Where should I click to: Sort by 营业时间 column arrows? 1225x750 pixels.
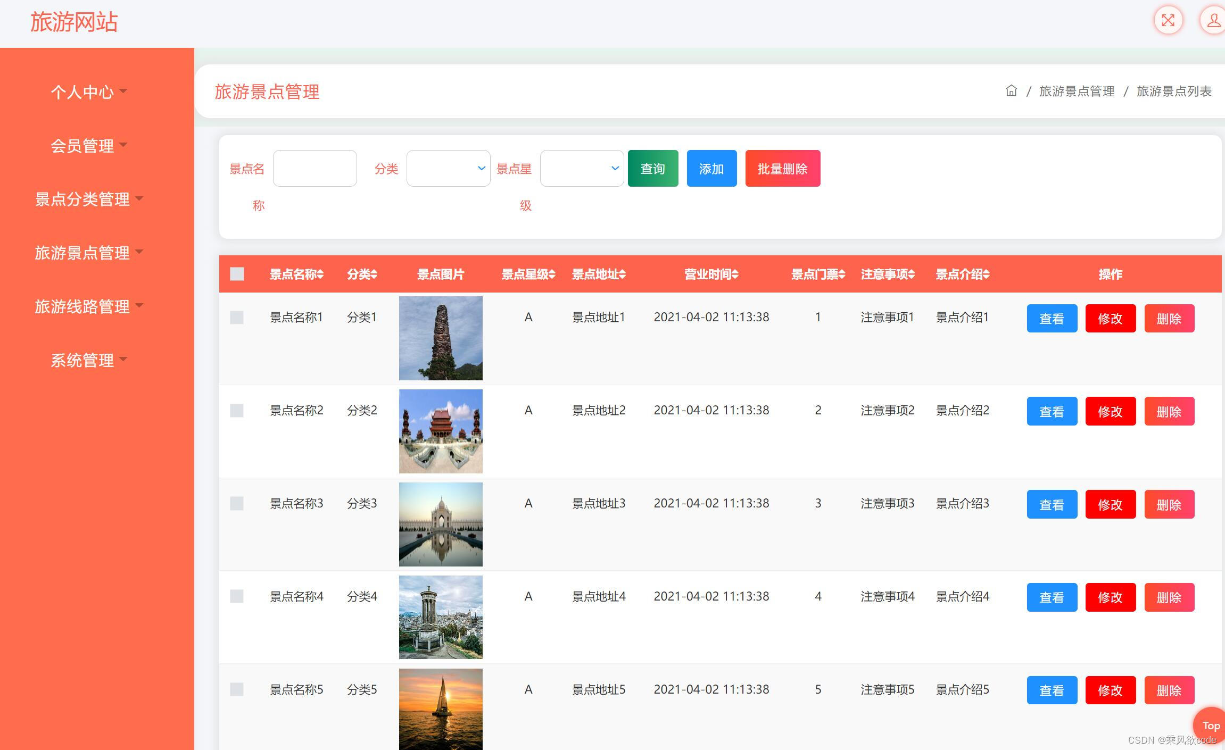735,274
